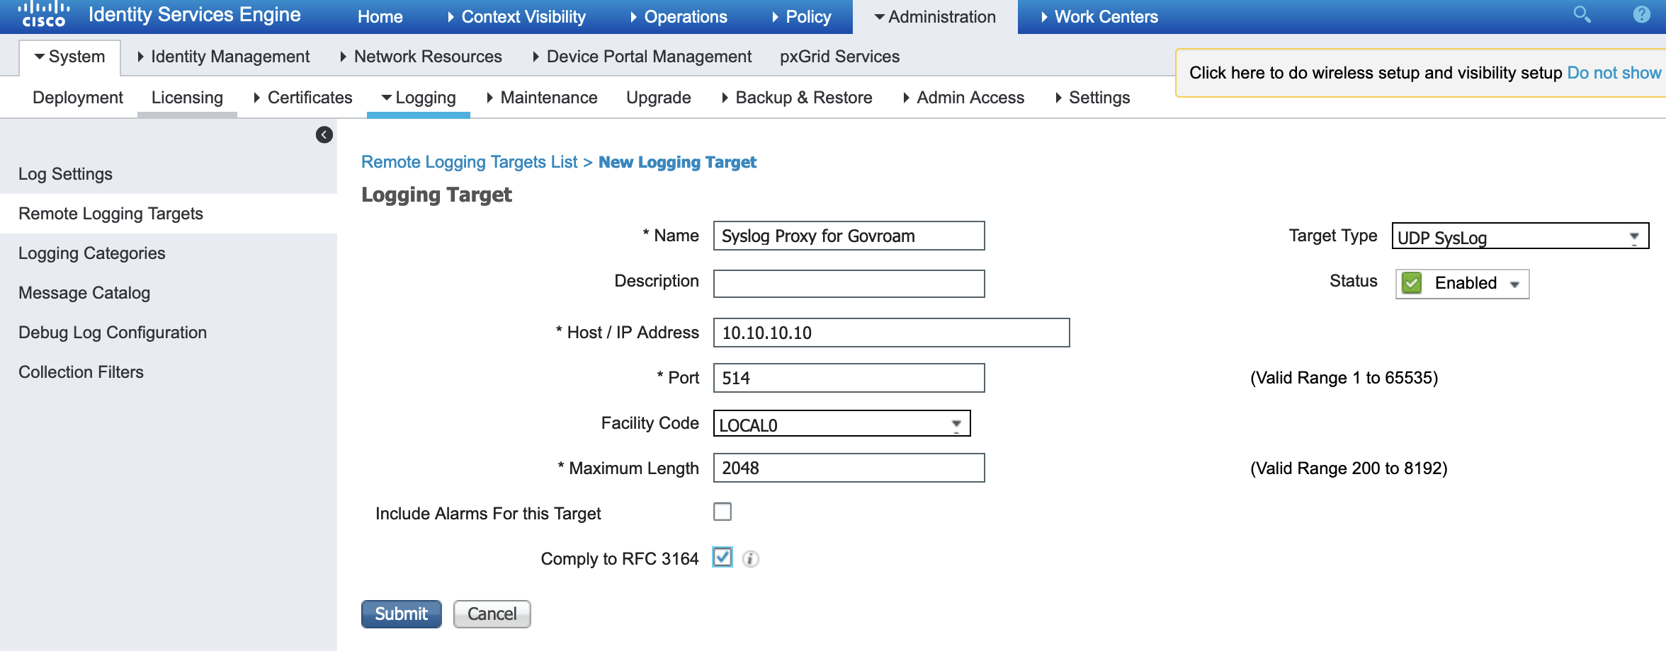
Task: Click the Do not show link
Action: click(1614, 73)
